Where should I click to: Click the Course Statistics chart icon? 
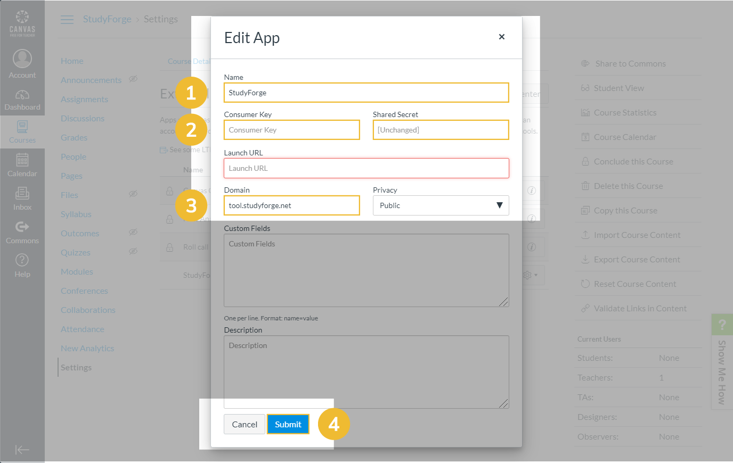[585, 112]
